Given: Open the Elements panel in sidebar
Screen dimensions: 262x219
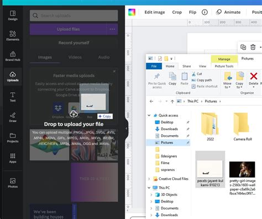Looking at the screenshot, I should click(x=13, y=36).
